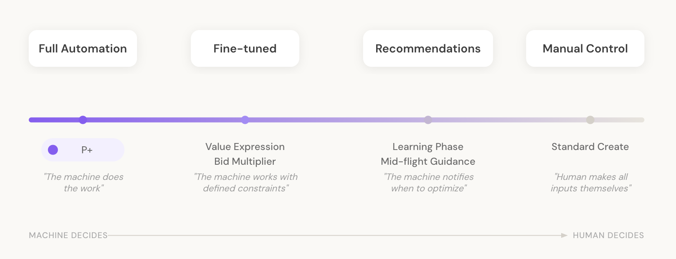This screenshot has height=259, width=676.
Task: Click the Standard Create label
Action: 590,147
